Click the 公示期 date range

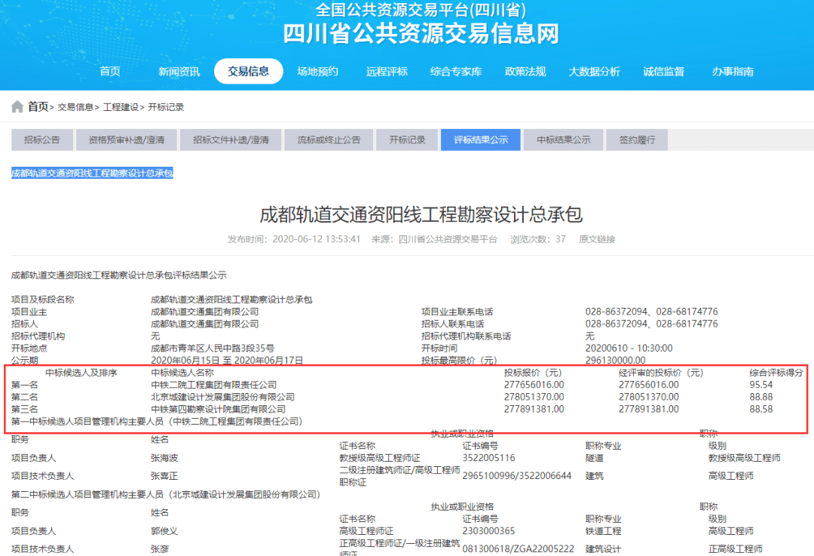[227, 360]
